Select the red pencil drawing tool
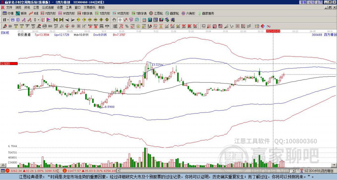The height and width of the screenshot is (180, 337). click(4, 26)
